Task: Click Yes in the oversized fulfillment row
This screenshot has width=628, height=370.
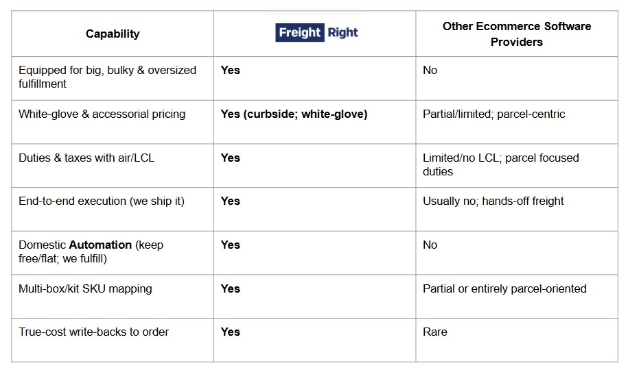Action: click(x=230, y=70)
